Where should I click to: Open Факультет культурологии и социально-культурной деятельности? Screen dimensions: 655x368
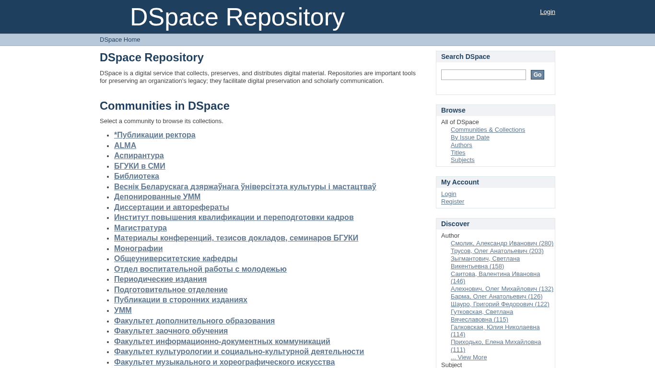coord(239,352)
